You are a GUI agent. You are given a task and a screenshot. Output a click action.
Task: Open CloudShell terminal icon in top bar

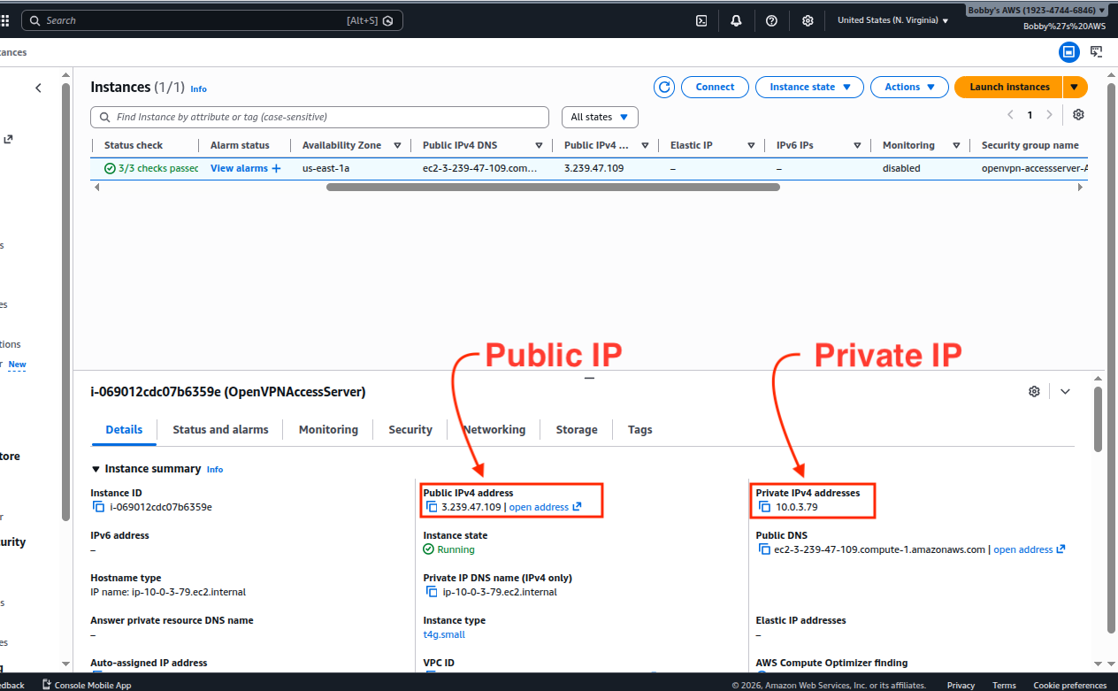701,20
